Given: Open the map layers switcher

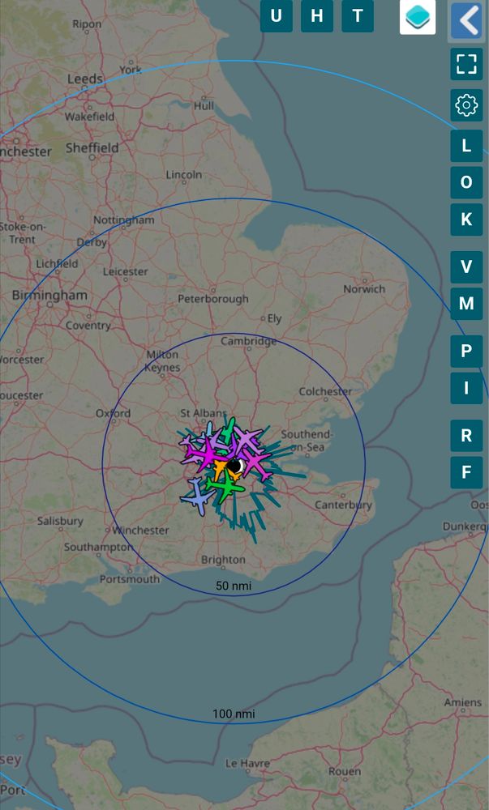Looking at the screenshot, I should [418, 17].
